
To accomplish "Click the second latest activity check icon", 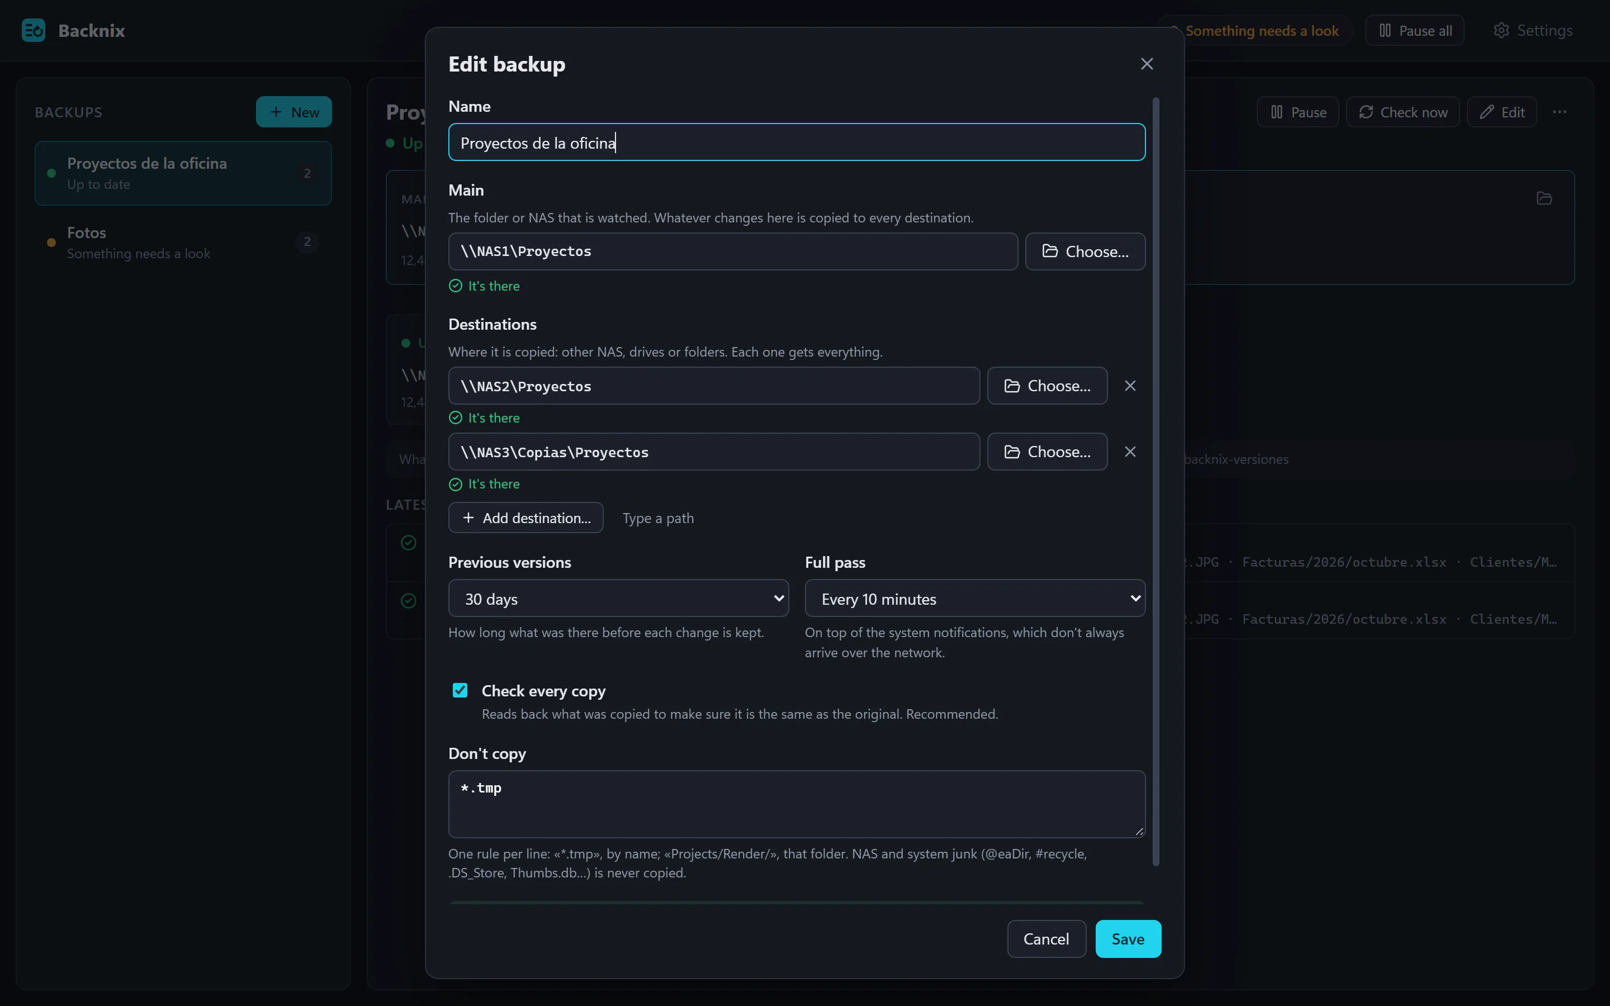I will tap(409, 601).
